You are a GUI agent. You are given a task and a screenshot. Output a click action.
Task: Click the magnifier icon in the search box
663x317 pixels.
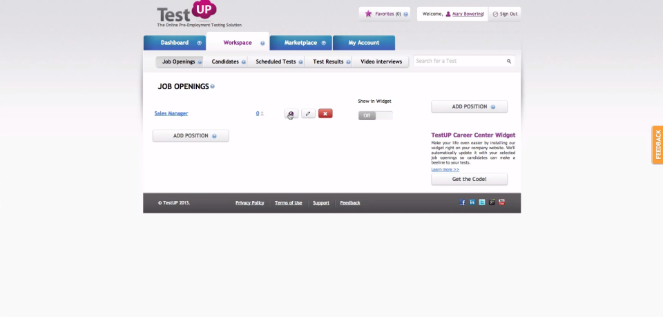[509, 61]
